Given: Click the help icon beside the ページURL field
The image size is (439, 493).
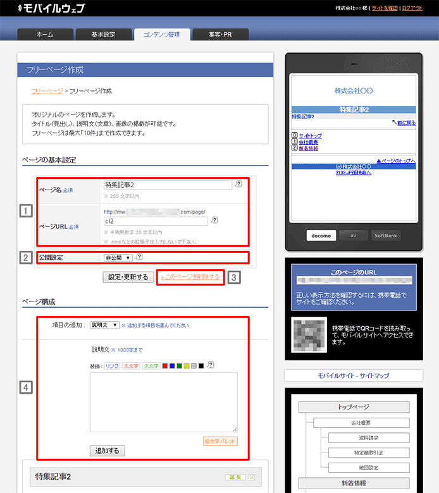Looking at the screenshot, I should coord(215,221).
